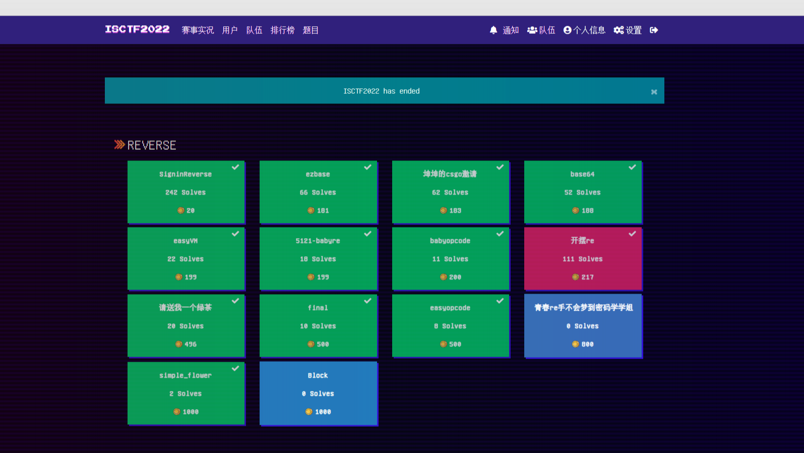Click the coin icon on base64 card
Viewport: 804px width, 453px height.
point(575,210)
